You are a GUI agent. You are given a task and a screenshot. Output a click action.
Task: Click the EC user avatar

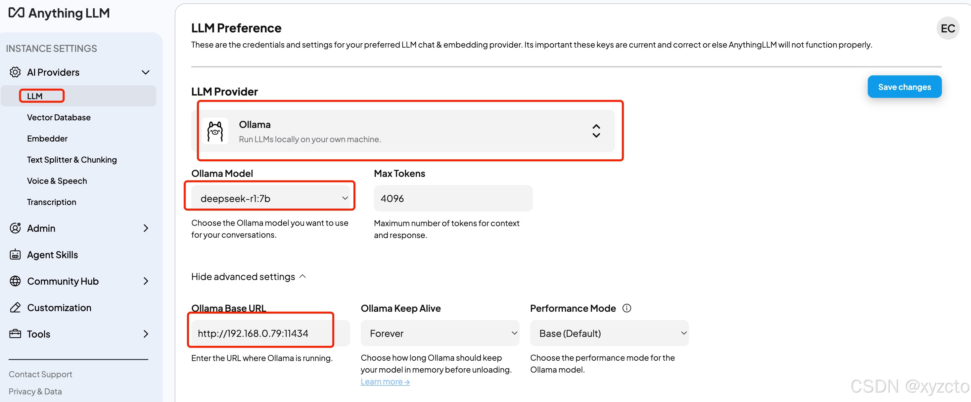(947, 28)
